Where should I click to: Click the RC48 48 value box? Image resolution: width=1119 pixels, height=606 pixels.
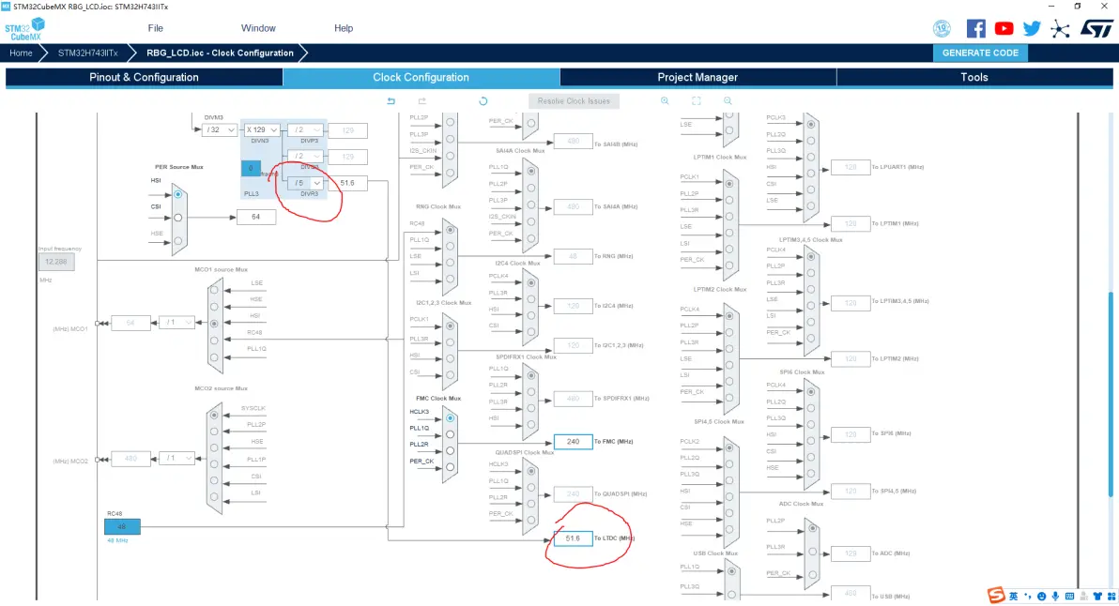click(x=122, y=526)
